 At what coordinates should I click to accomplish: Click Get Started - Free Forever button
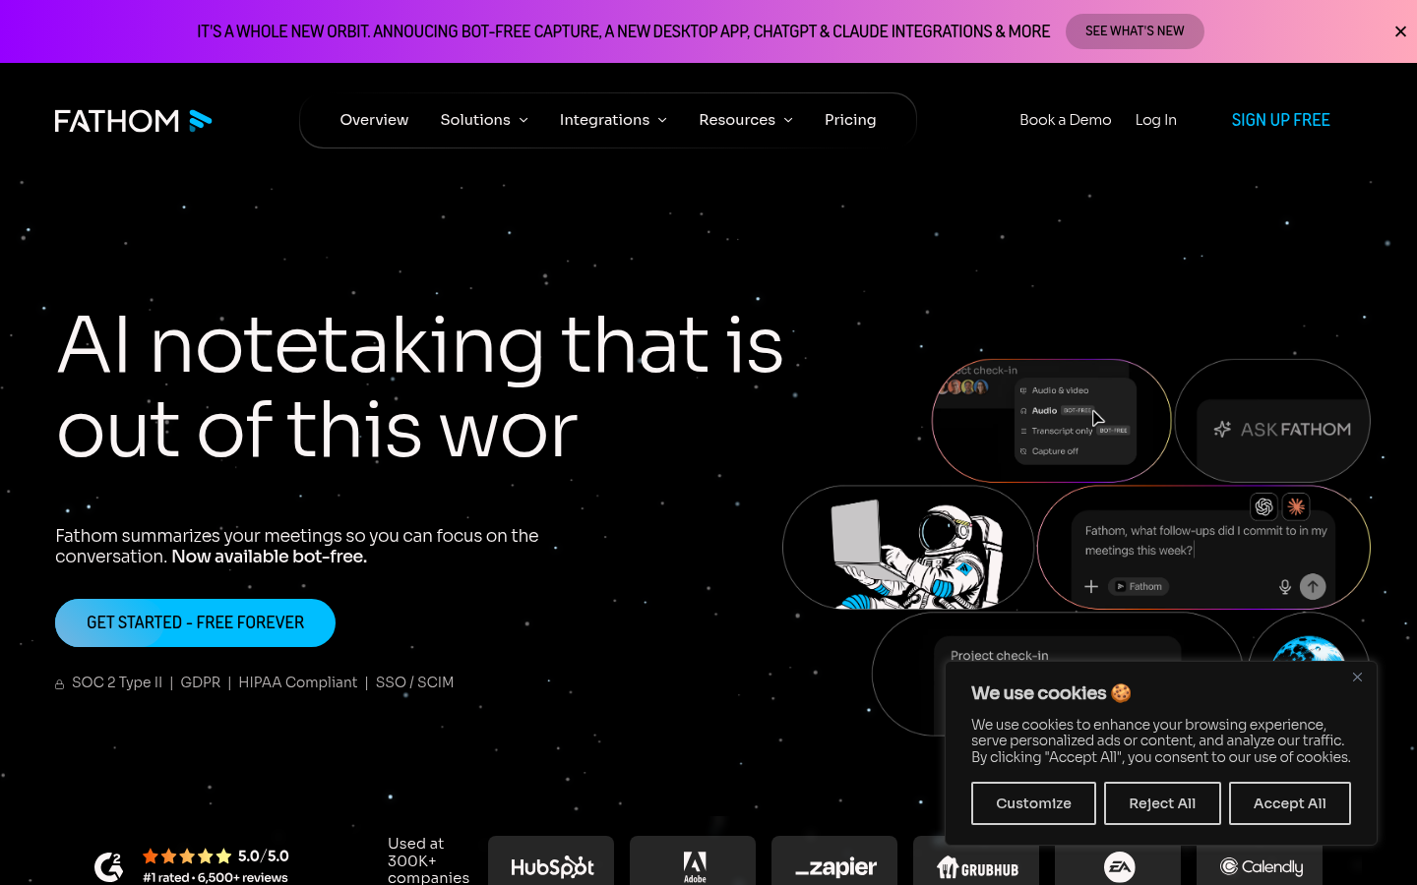point(195,622)
